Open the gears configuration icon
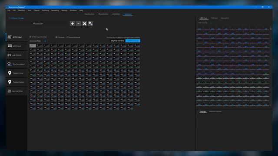 [91, 23]
